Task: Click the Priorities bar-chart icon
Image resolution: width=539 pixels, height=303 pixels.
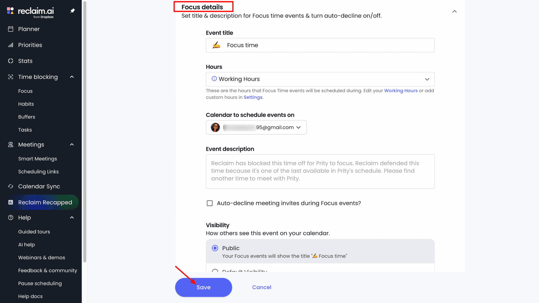Action: pos(11,45)
